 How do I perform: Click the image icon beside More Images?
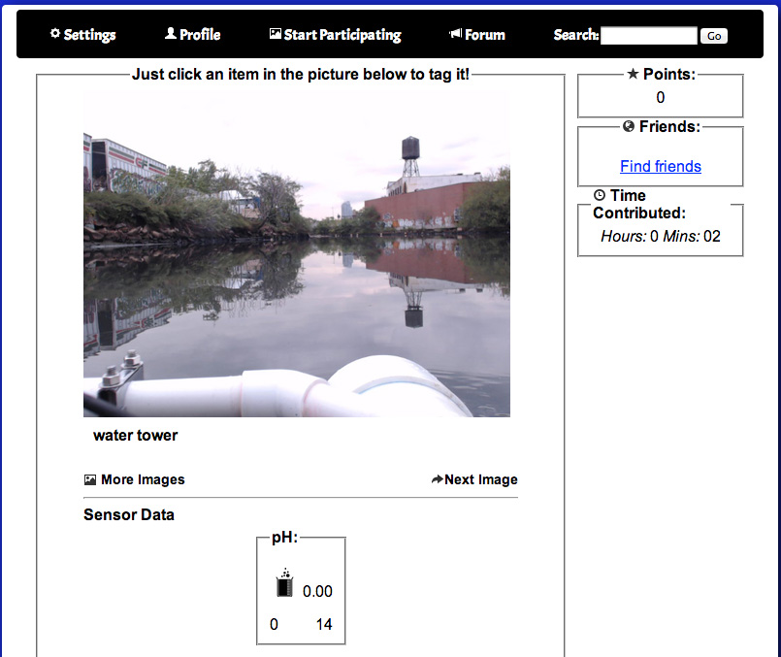coord(90,479)
